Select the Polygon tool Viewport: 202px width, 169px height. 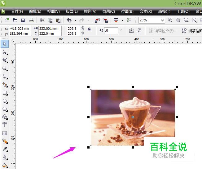(x=5, y=109)
